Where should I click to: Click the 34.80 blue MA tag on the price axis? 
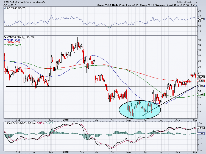[x=201, y=86]
